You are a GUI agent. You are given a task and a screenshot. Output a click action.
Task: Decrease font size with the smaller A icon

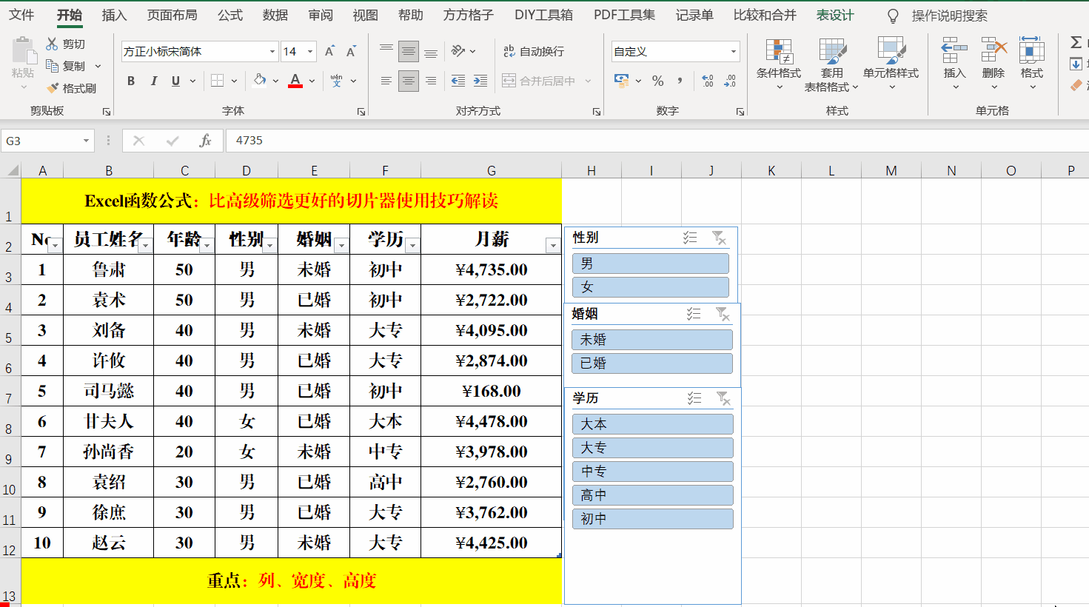pyautogui.click(x=351, y=51)
